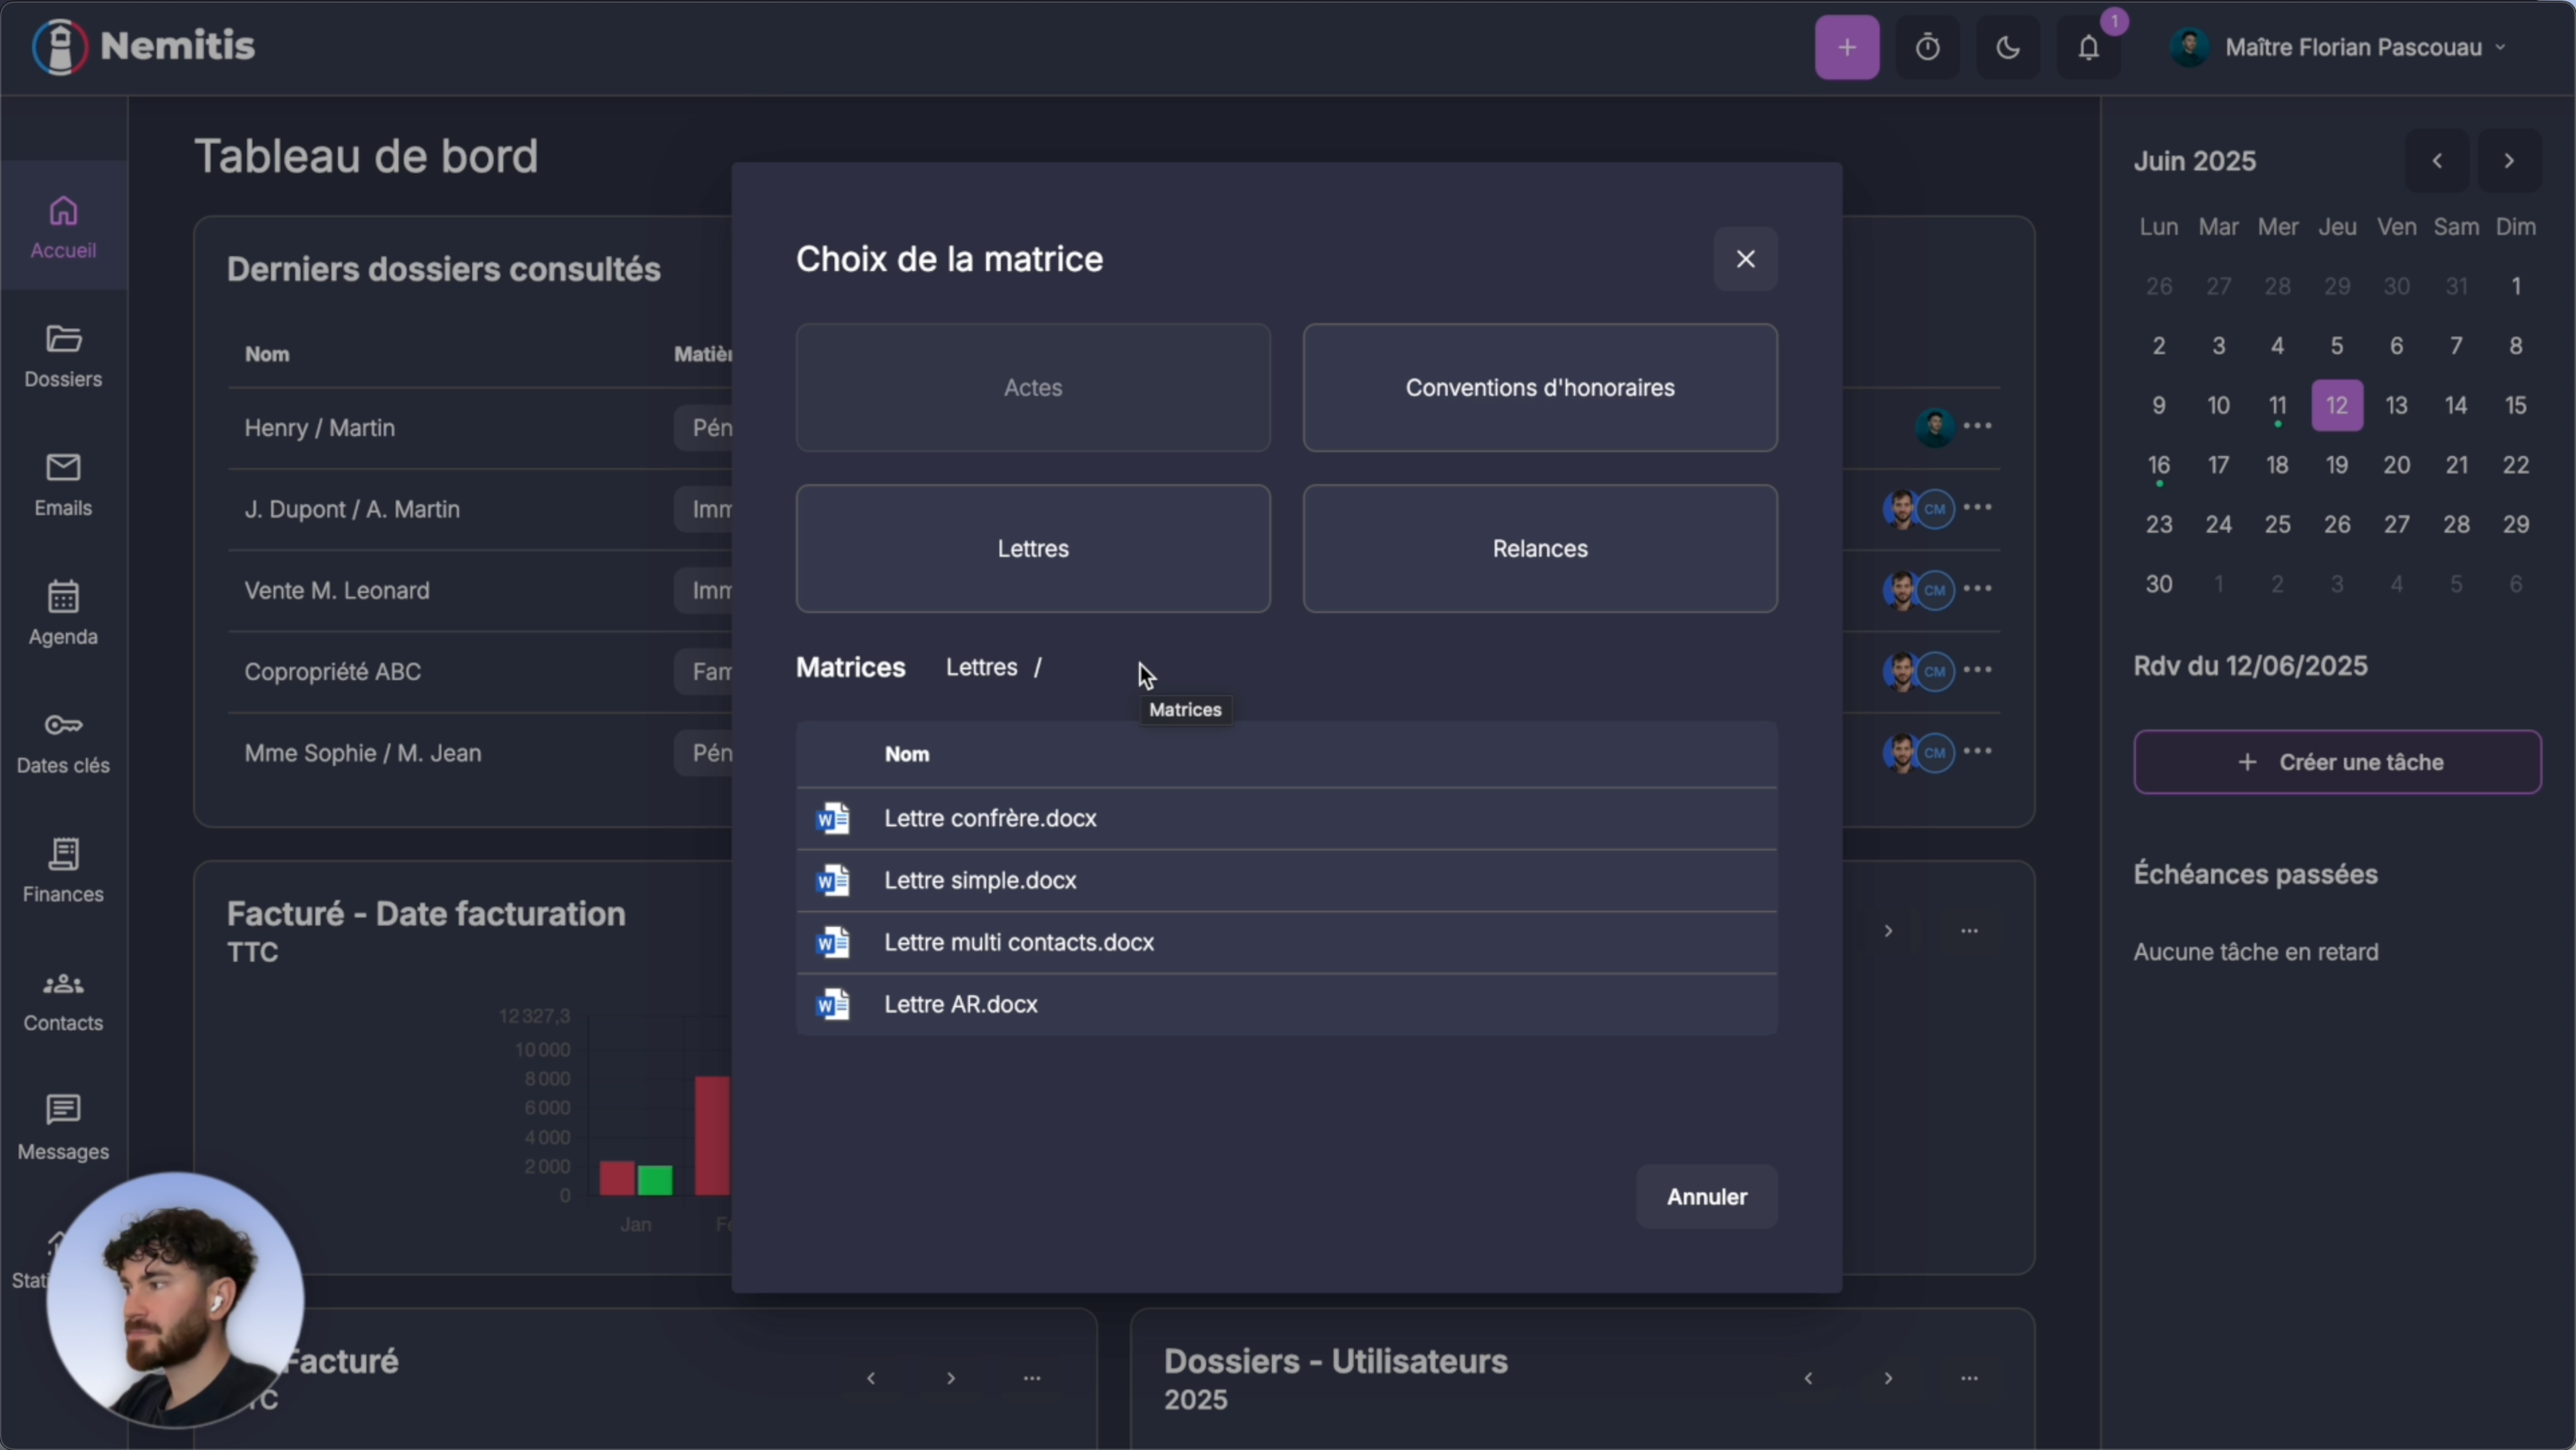Image resolution: width=2576 pixels, height=1450 pixels.
Task: Click the Annuler button
Action: (x=1706, y=1196)
